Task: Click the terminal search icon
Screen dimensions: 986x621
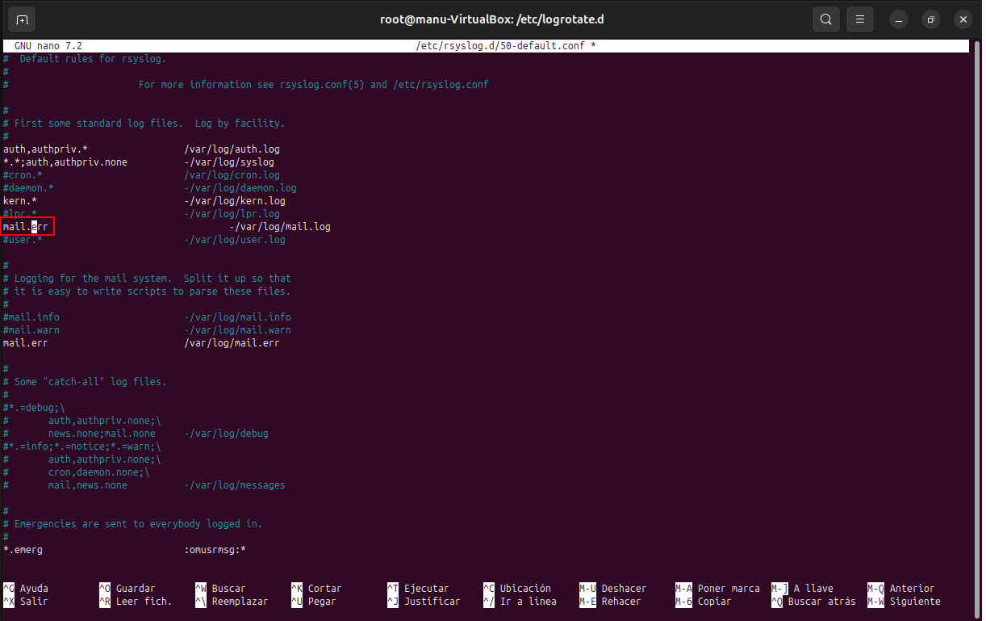Action: (825, 19)
